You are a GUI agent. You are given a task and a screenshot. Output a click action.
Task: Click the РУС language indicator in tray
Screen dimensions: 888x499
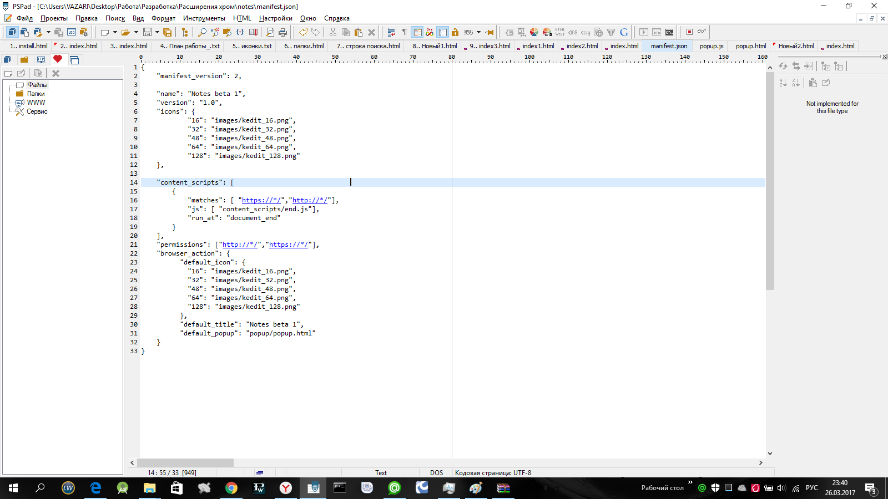click(812, 488)
